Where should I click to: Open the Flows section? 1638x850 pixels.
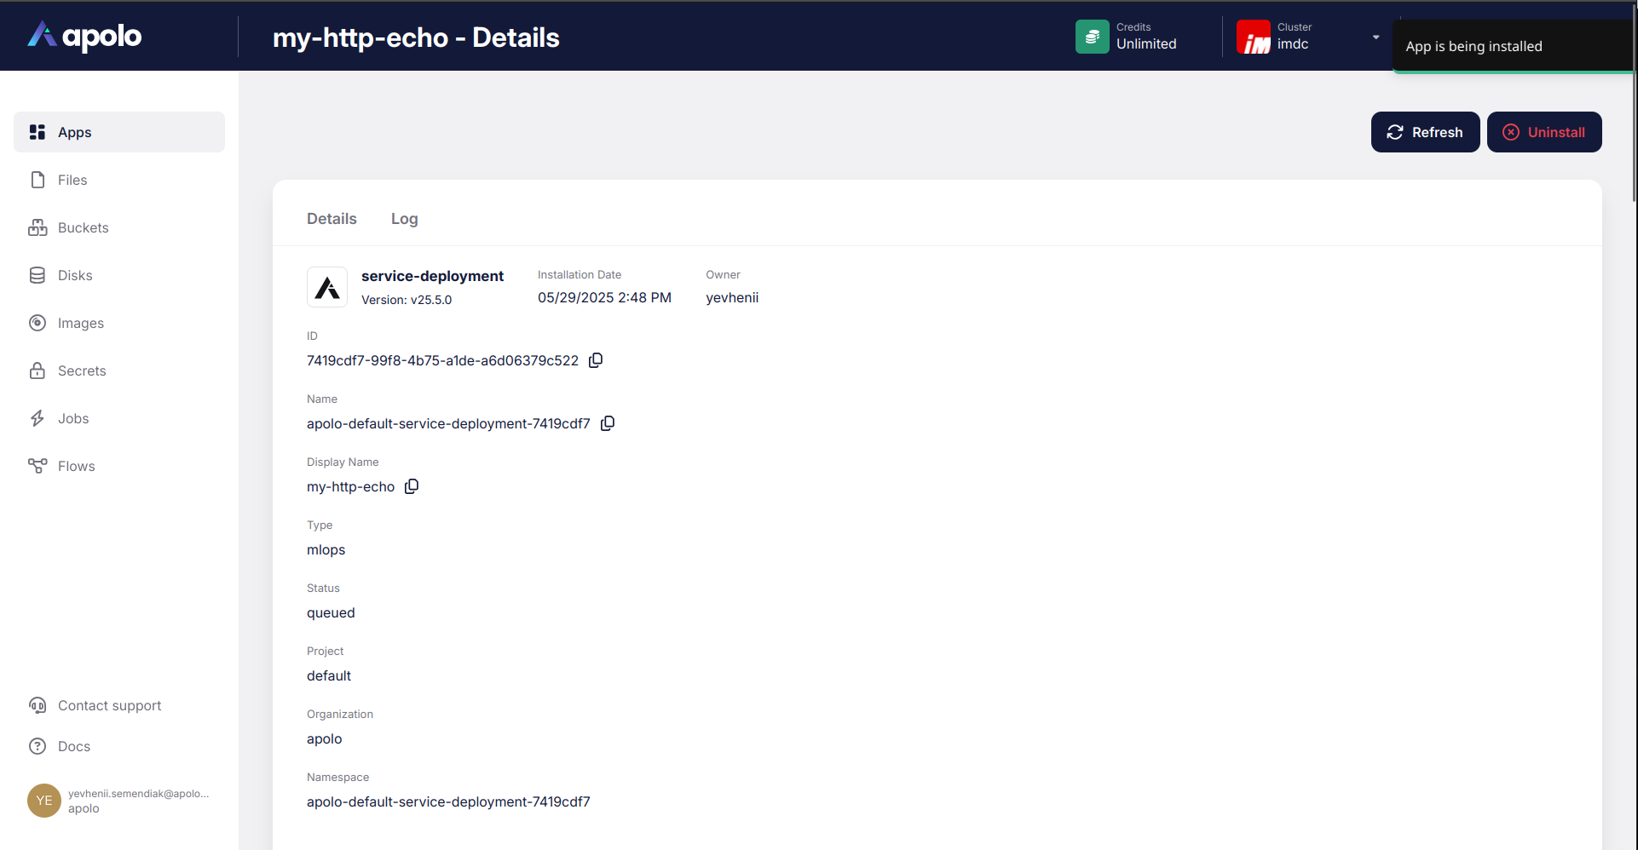[76, 466]
